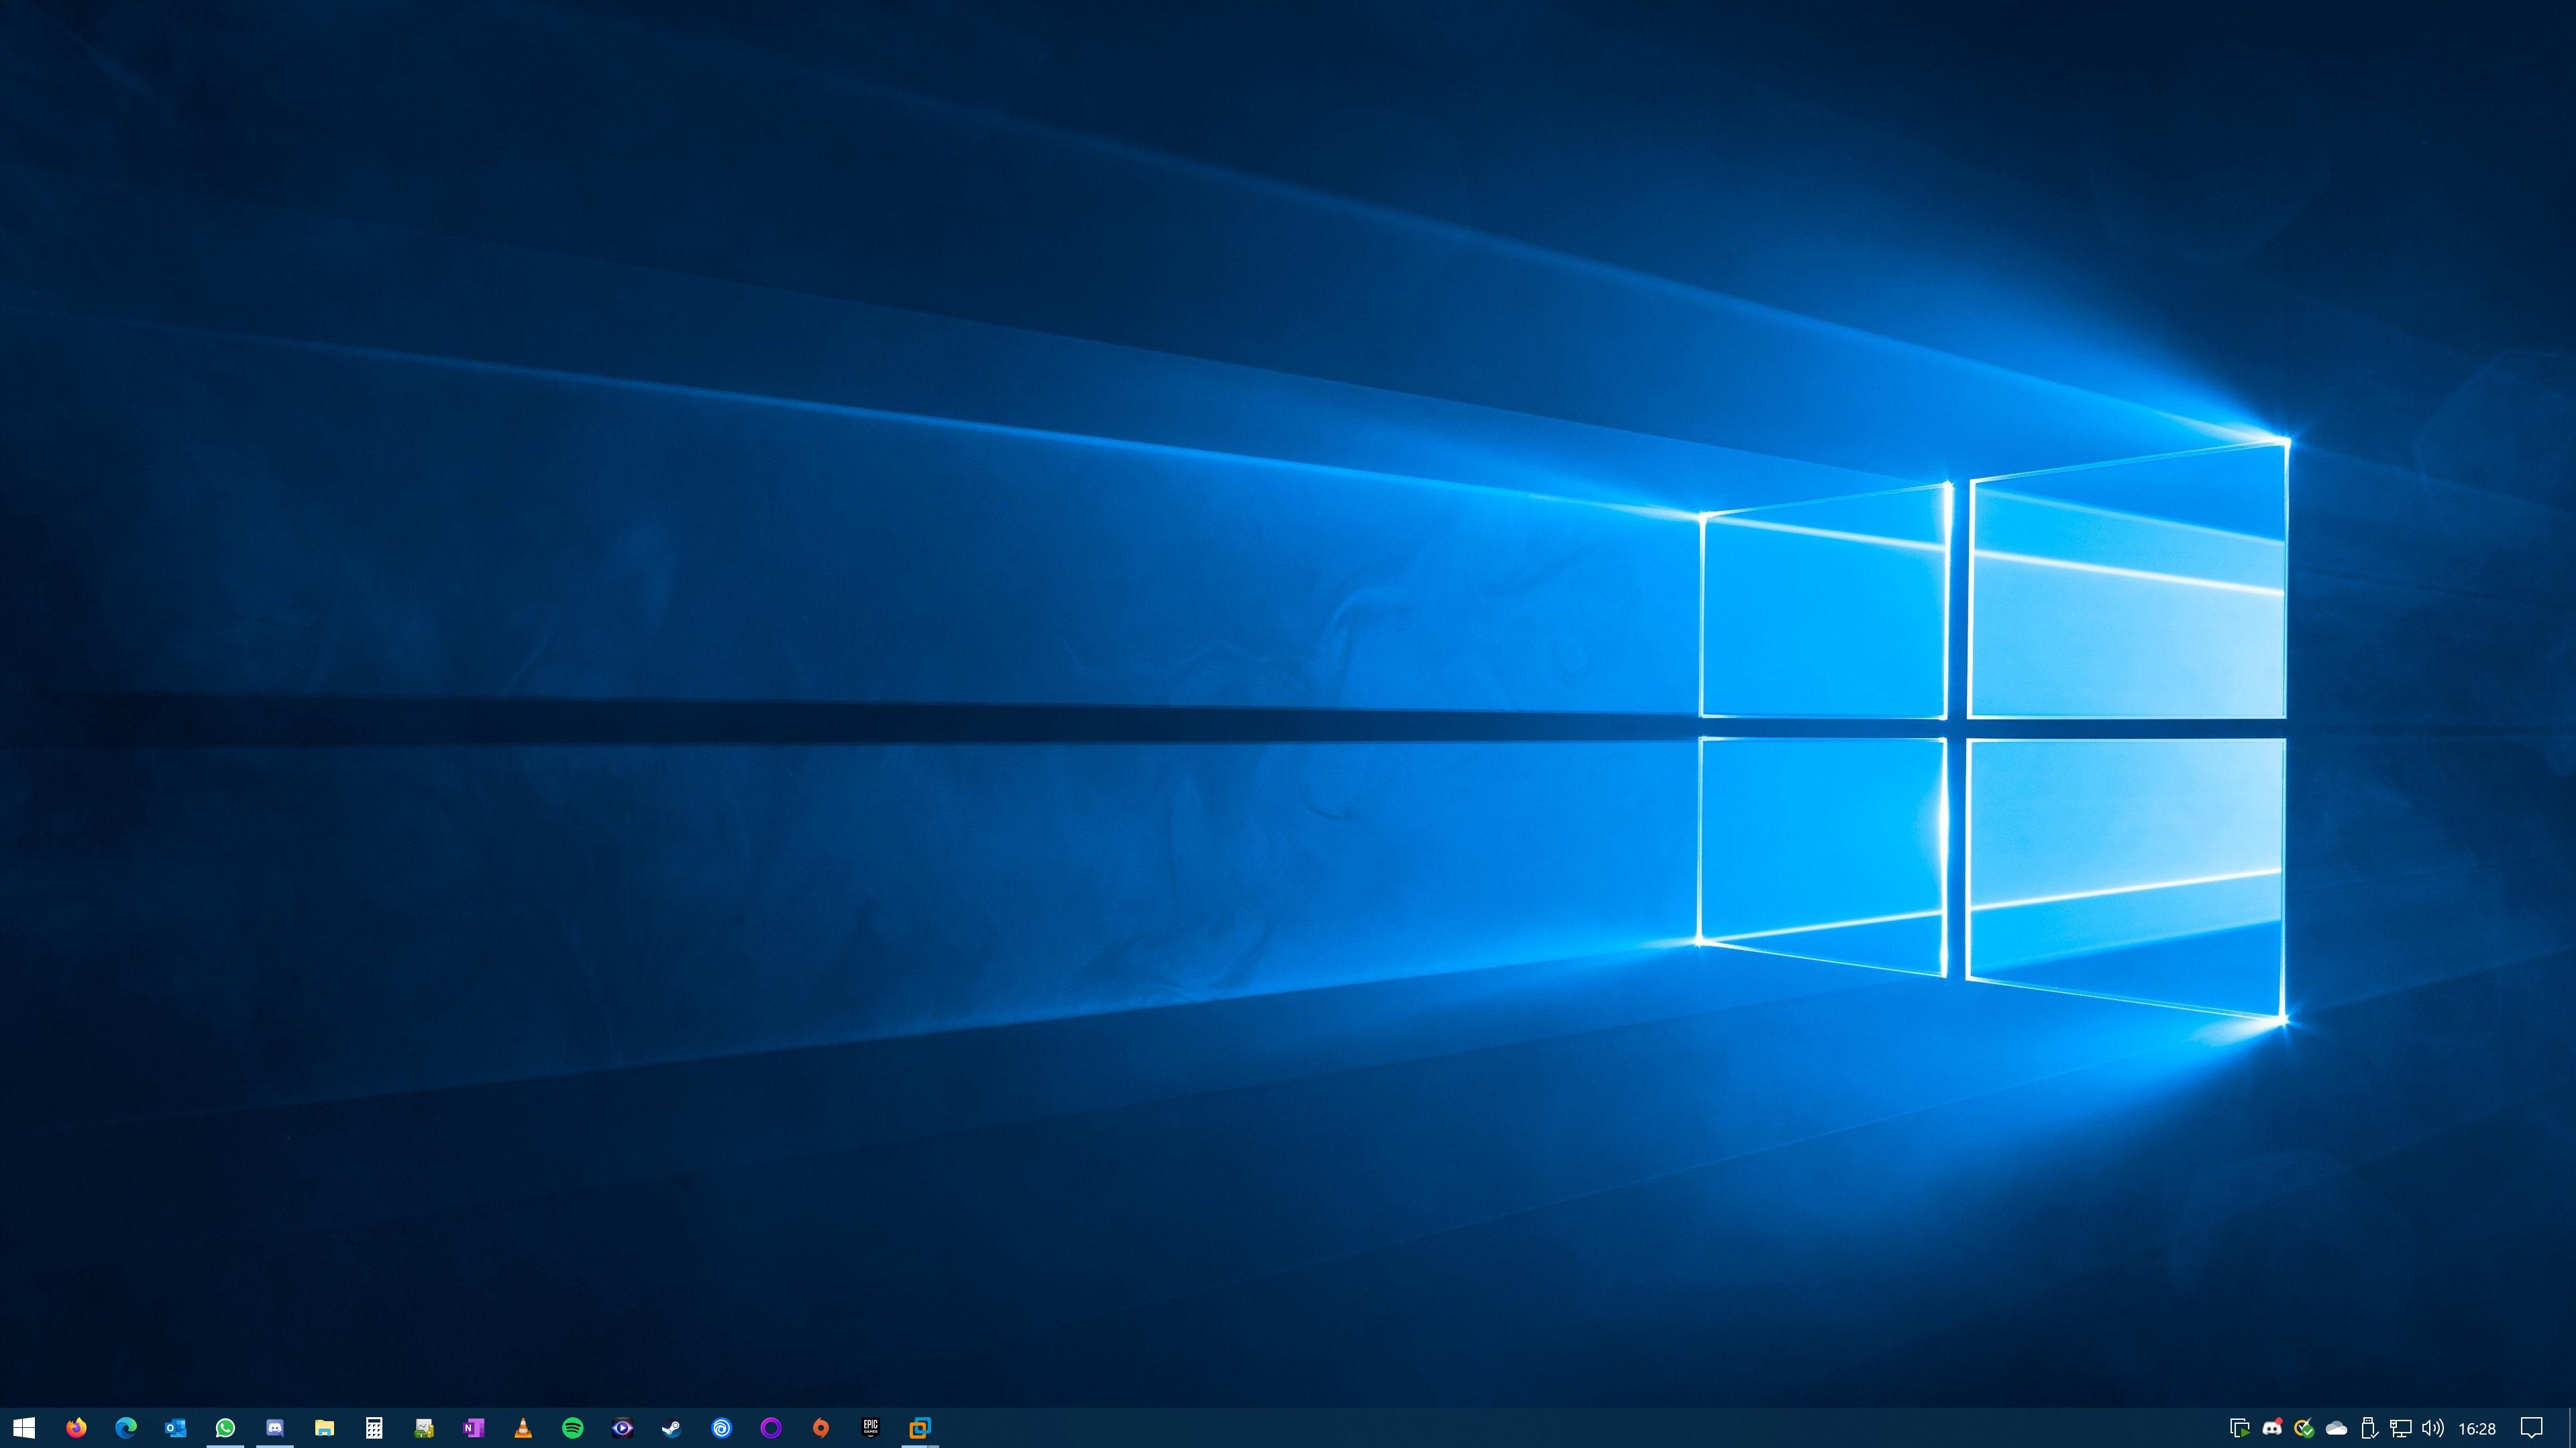Open the OneDrive cloud tray icon
The width and height of the screenshot is (2576, 1448).
coord(2337,1428)
